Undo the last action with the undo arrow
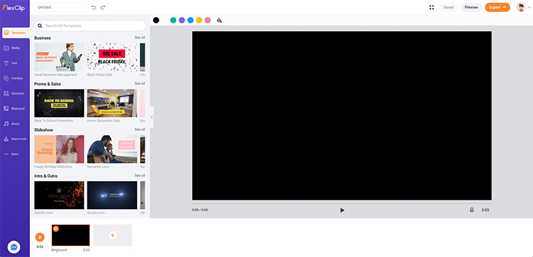This screenshot has height=257, width=533. 94,7
